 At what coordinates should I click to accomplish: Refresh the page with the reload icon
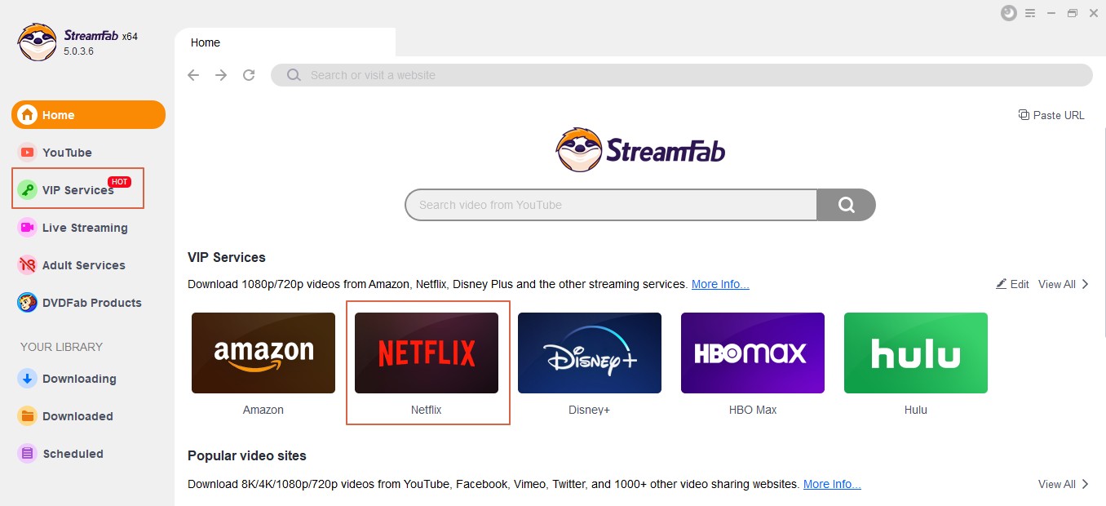(x=249, y=74)
